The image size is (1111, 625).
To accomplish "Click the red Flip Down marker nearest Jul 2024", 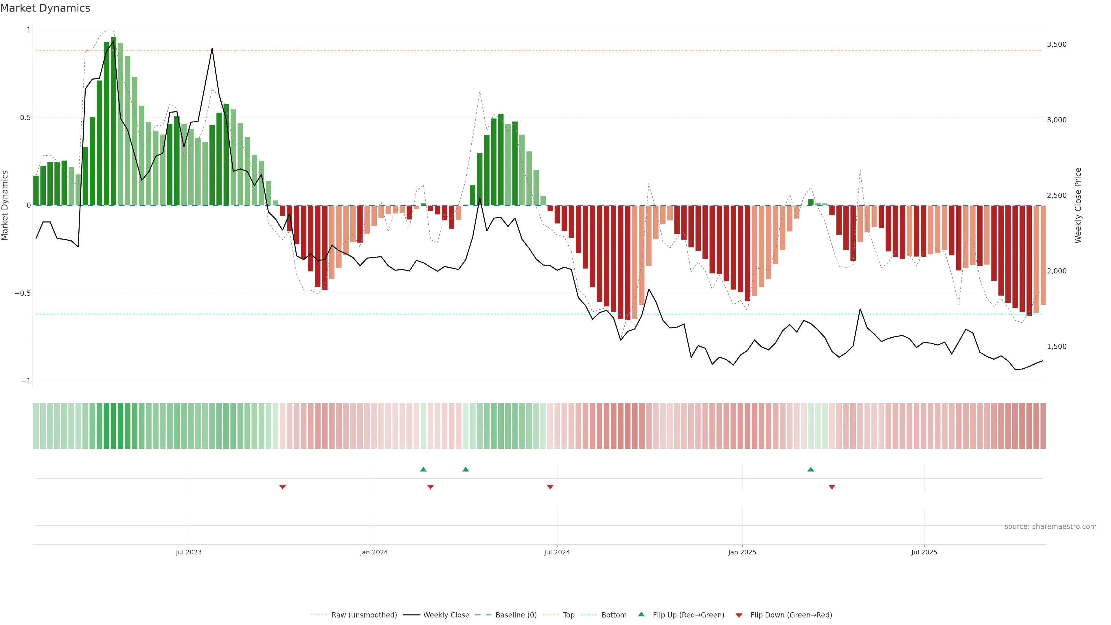I will click(x=550, y=487).
